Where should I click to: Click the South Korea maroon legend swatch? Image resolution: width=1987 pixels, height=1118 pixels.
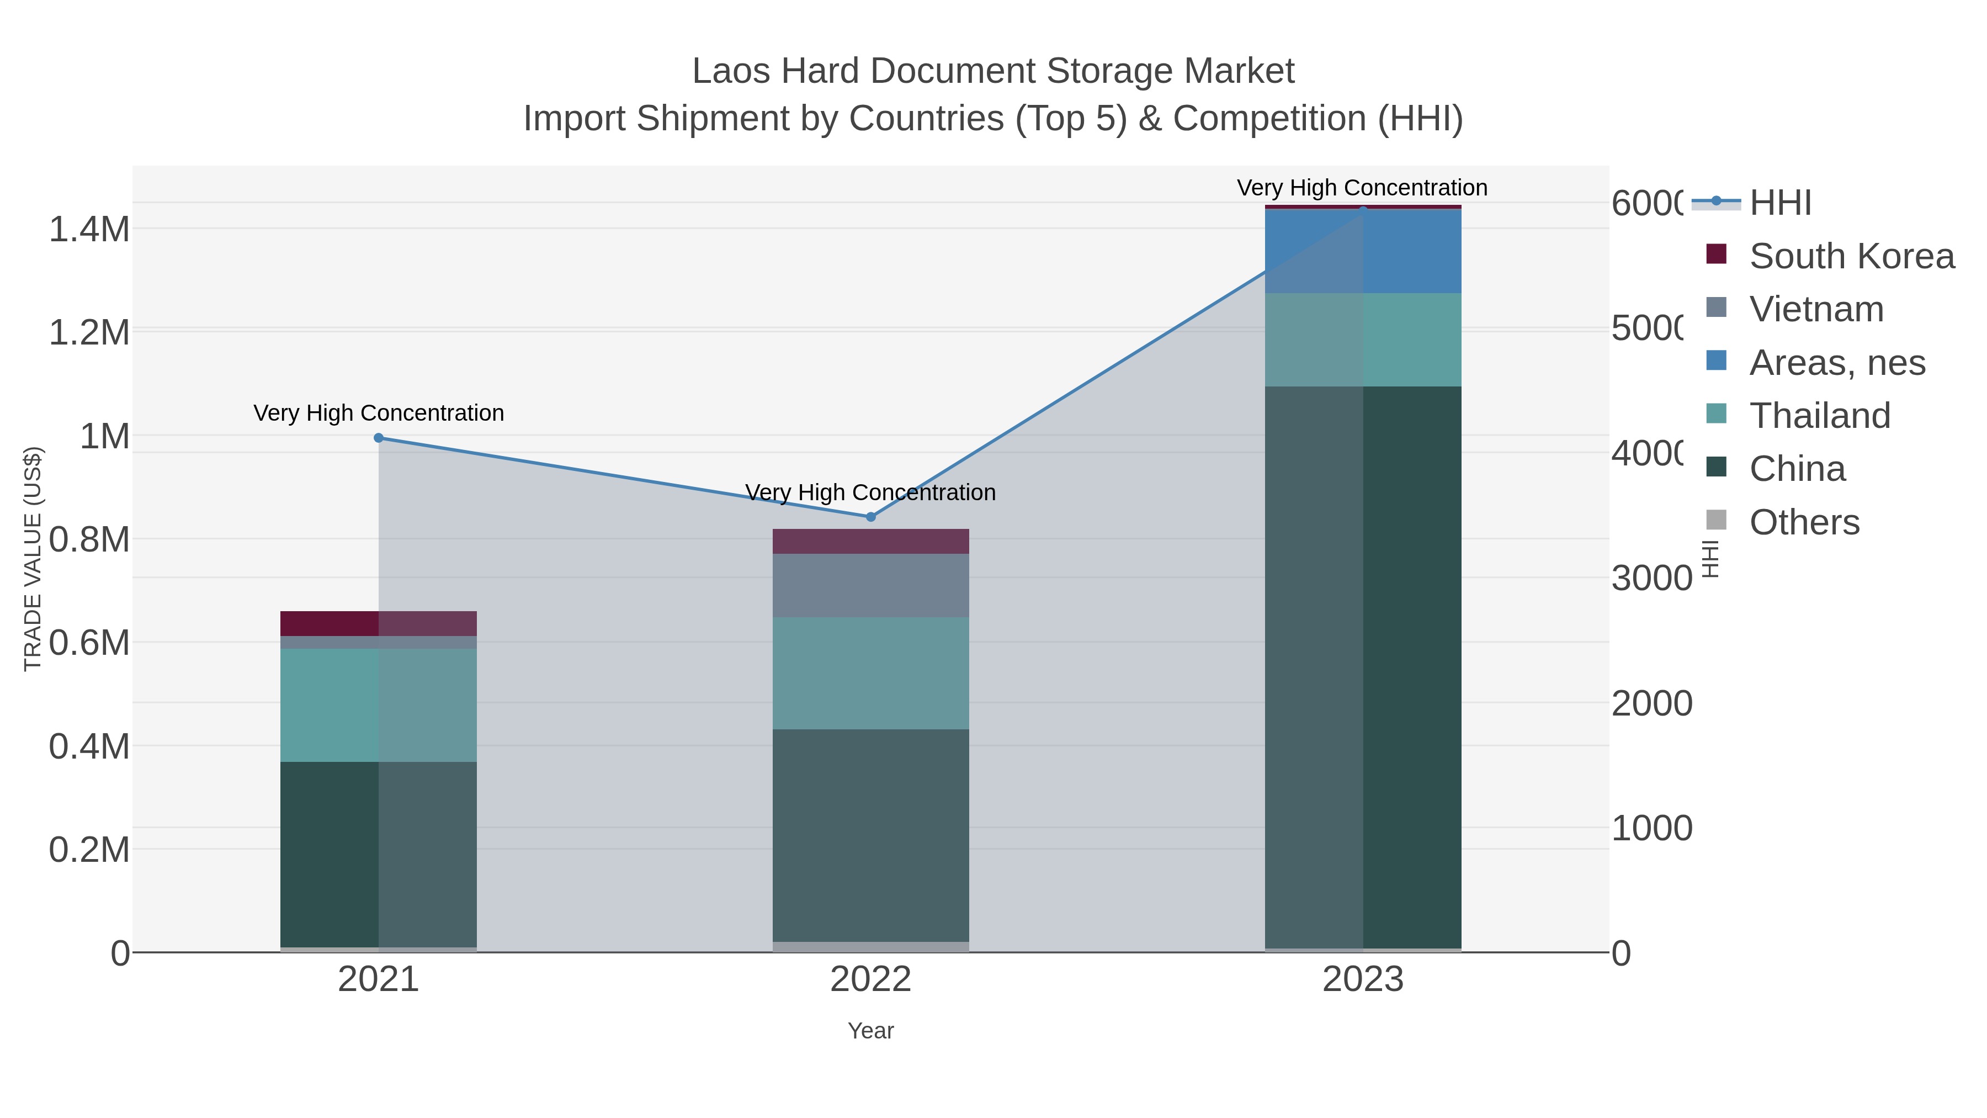coord(1716,254)
